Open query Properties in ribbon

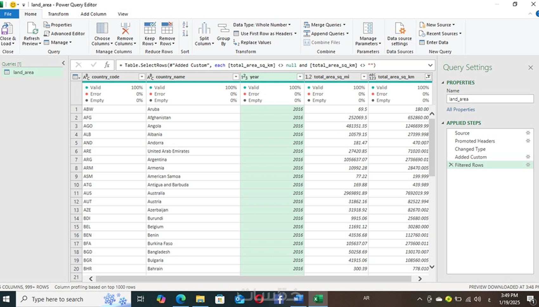tap(58, 25)
